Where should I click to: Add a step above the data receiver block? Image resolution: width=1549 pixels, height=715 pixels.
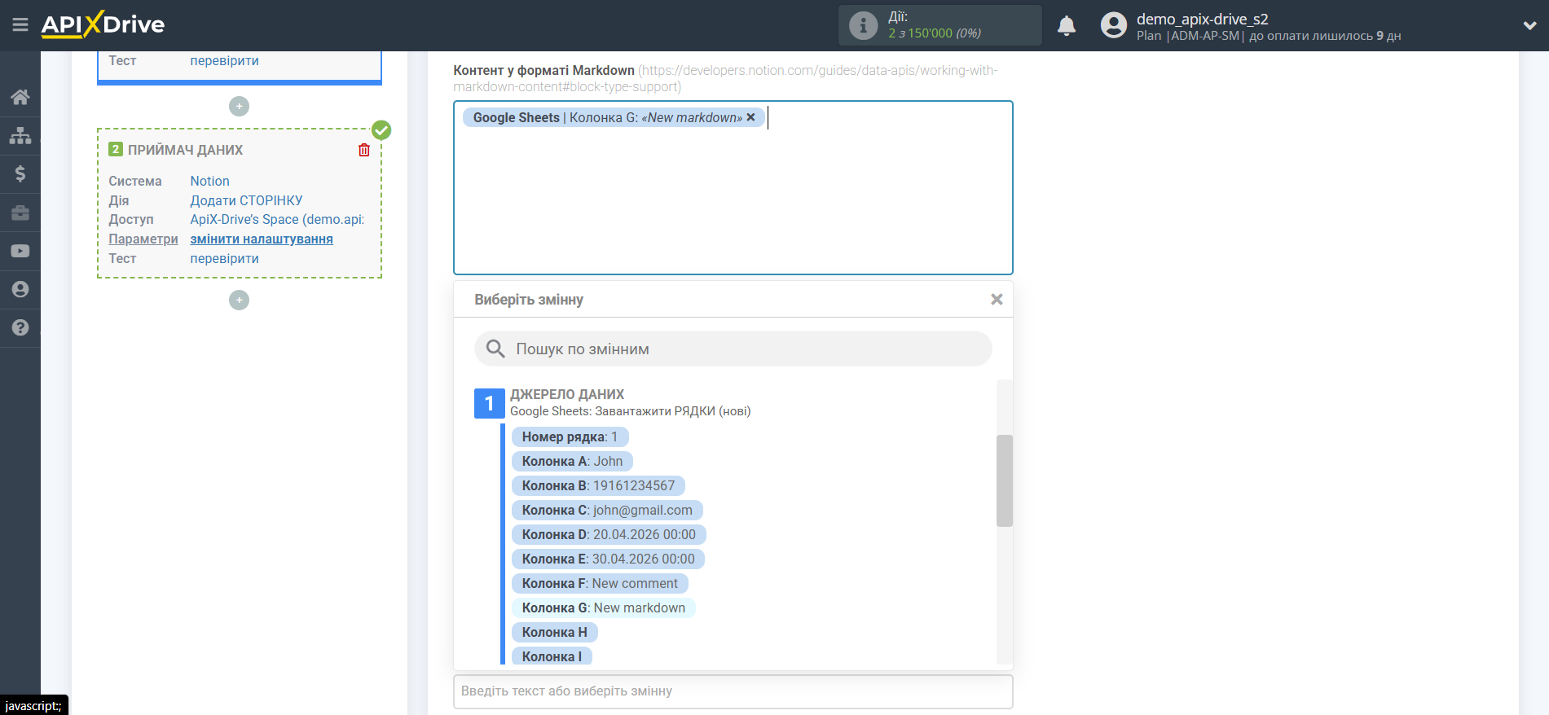point(239,107)
